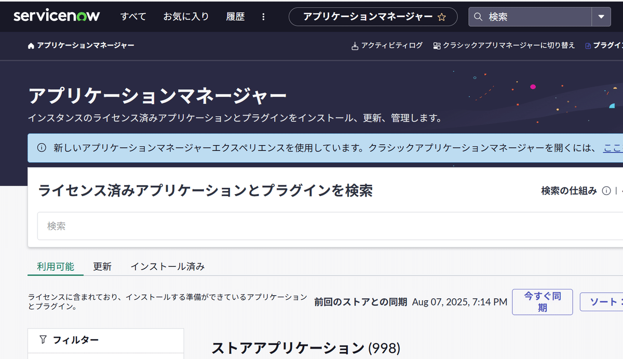Open the vertical three-dot menu in navbar
This screenshot has width=623, height=359.
(x=264, y=16)
